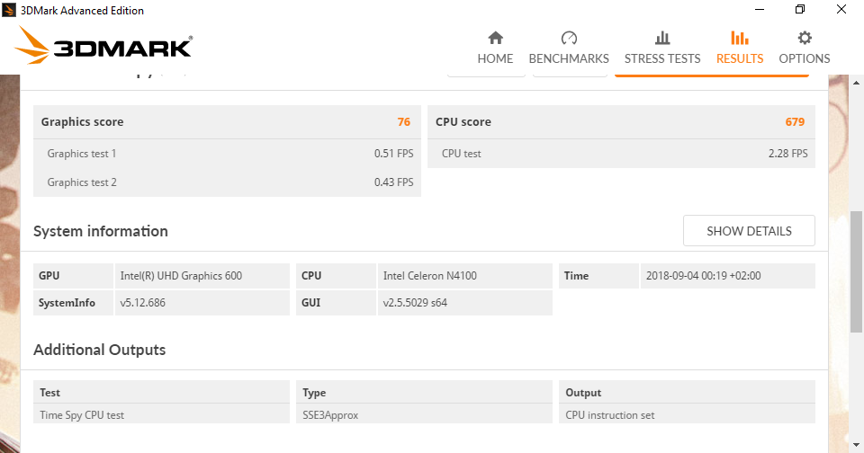
Task: Click the 3DMark logo in the header
Action: (103, 45)
